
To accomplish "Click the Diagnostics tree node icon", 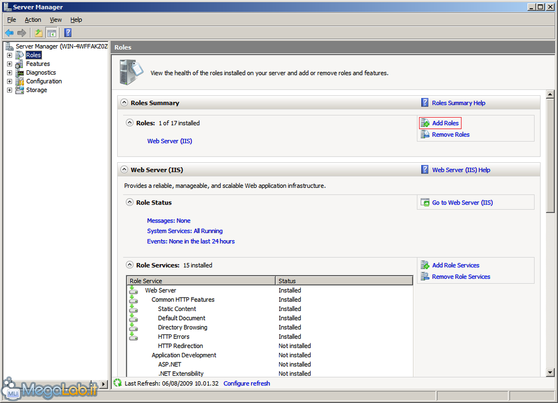I will tap(20, 72).
